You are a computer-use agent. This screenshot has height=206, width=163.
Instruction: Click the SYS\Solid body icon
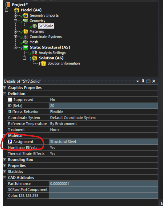click(x=35, y=26)
